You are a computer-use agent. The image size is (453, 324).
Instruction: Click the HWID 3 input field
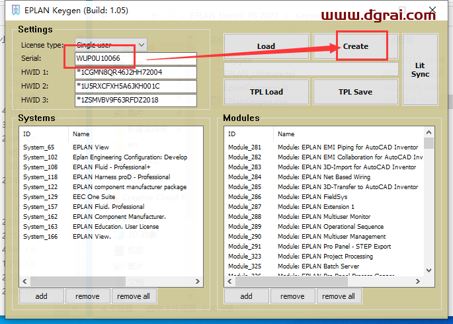[x=136, y=101]
